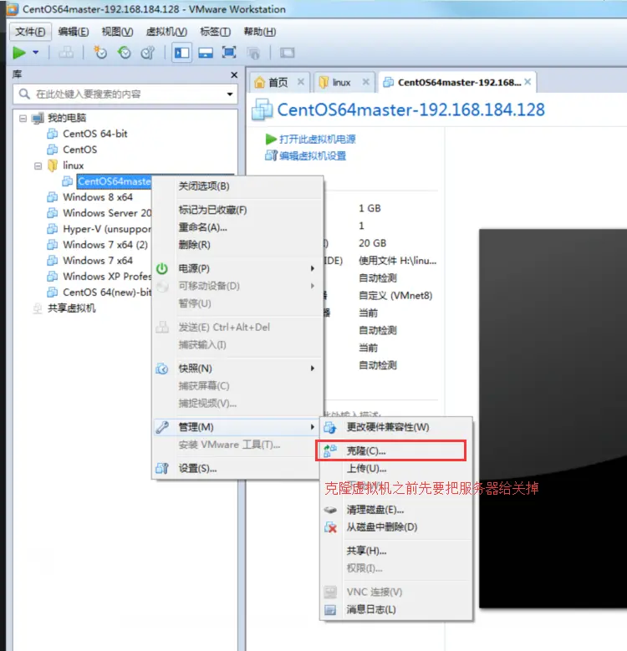This screenshot has width=627, height=651.
Task: Expand the 快照(N) submenu
Action: [x=238, y=369]
